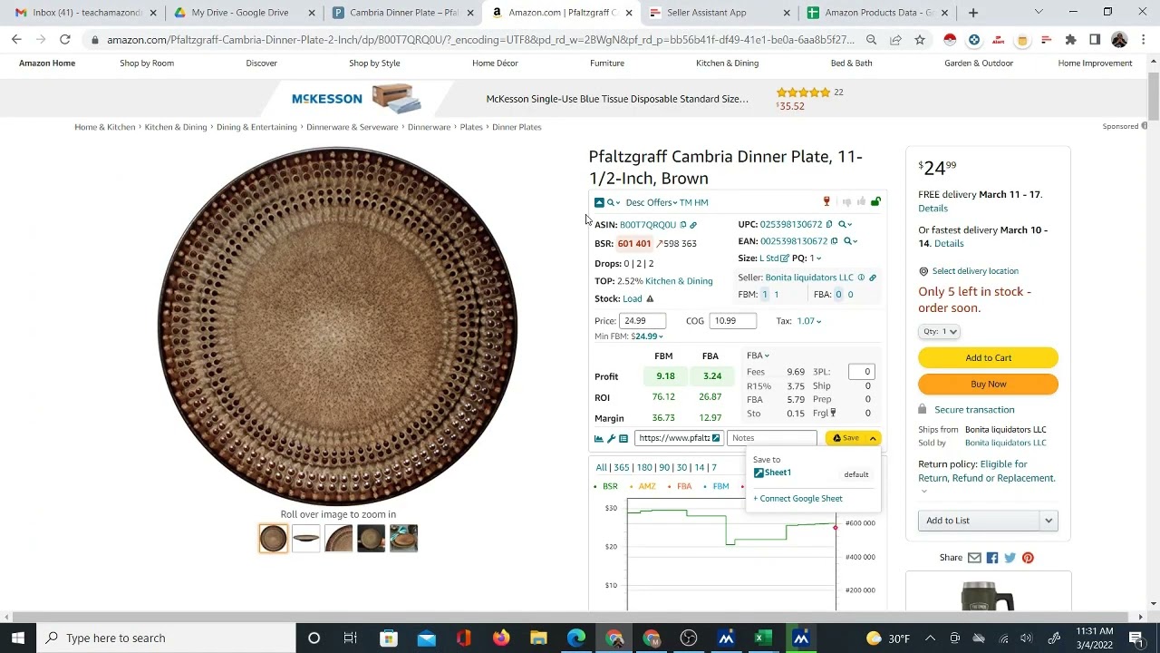Screen dimensions: 1160x653
Task: Open the Qty dropdown in buy box
Action: (940, 331)
